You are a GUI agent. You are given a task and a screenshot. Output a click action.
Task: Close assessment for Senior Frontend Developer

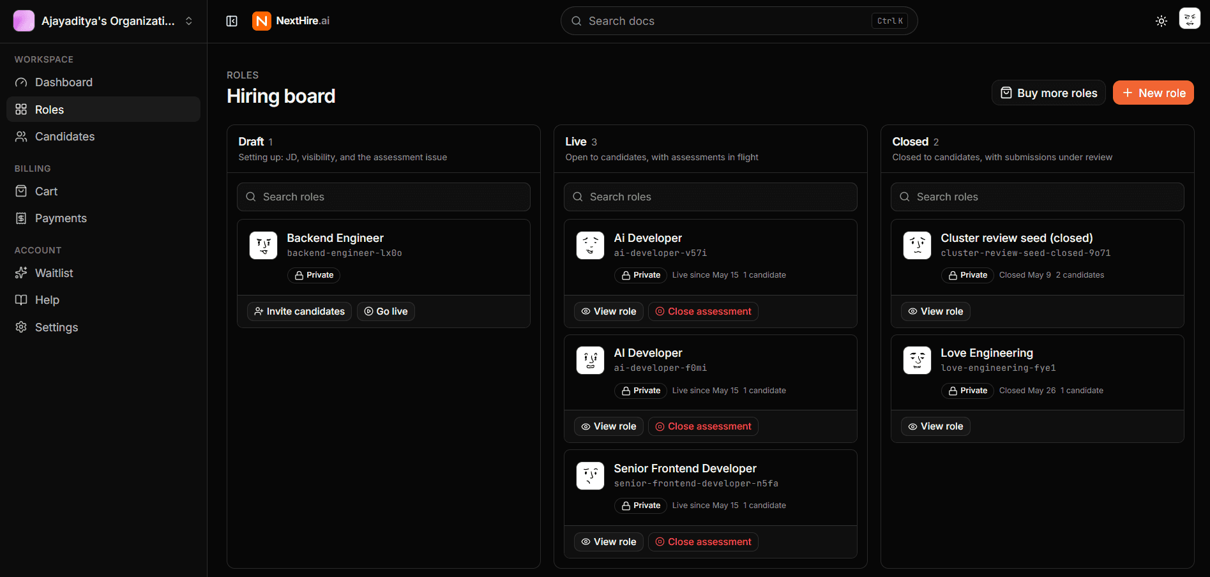tap(703, 542)
